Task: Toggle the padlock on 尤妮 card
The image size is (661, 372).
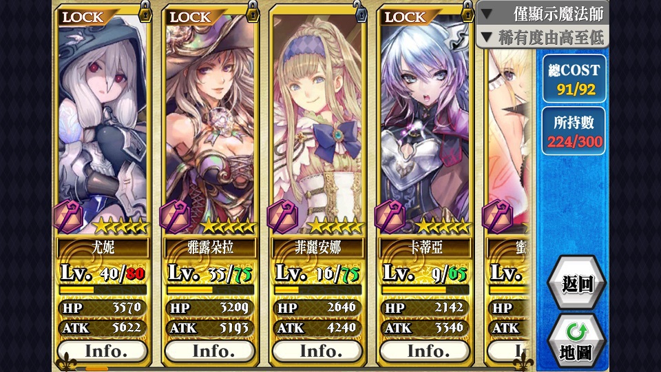Action: pyautogui.click(x=145, y=12)
